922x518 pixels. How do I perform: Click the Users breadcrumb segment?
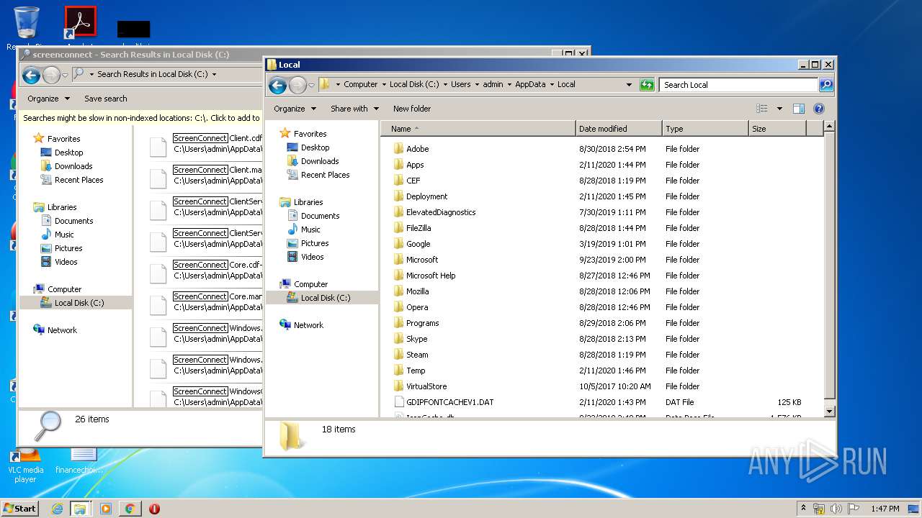tap(460, 84)
